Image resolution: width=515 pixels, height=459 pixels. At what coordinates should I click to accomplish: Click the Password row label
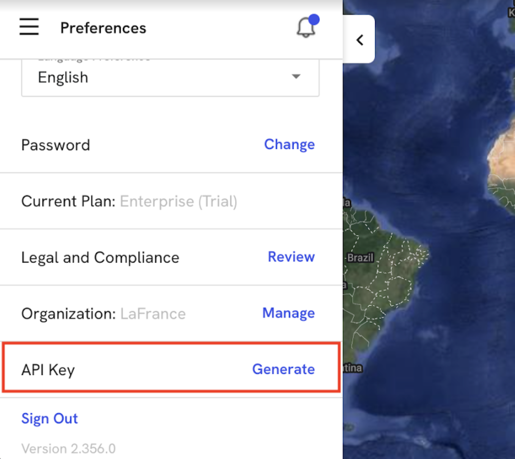tap(56, 145)
